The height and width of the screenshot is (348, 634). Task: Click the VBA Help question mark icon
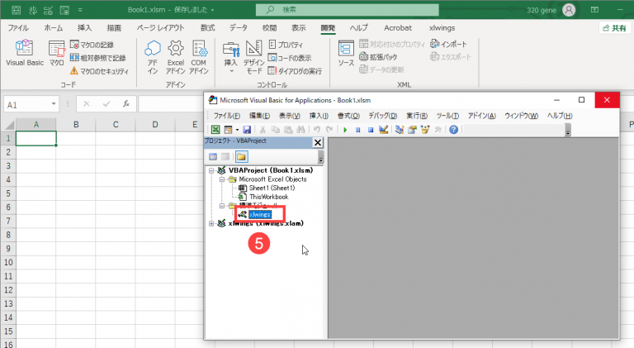[x=454, y=130]
